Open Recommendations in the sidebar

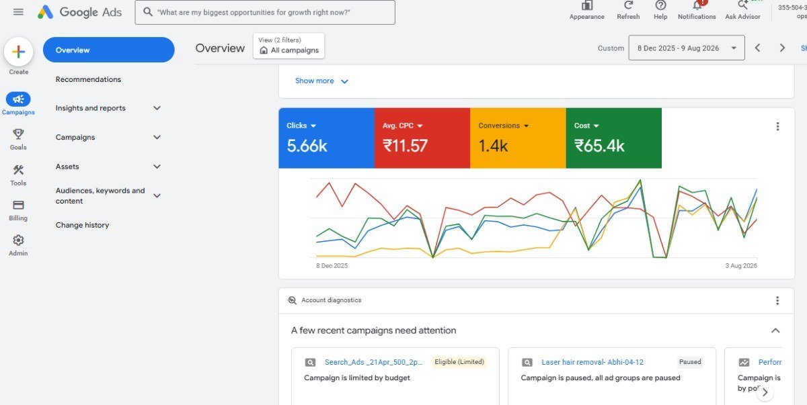[x=88, y=79]
